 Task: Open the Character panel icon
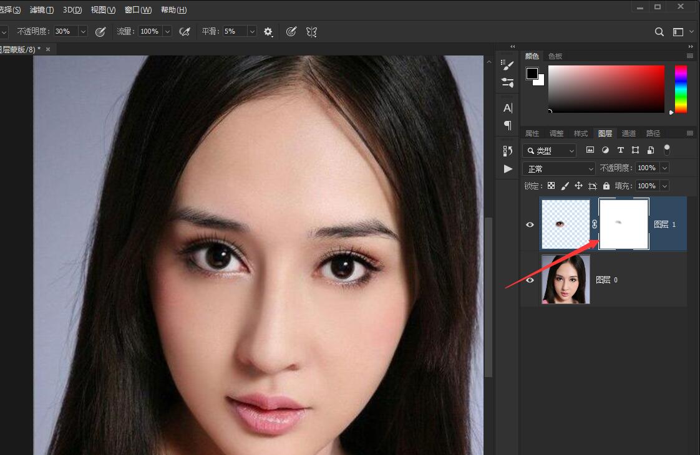click(x=507, y=107)
